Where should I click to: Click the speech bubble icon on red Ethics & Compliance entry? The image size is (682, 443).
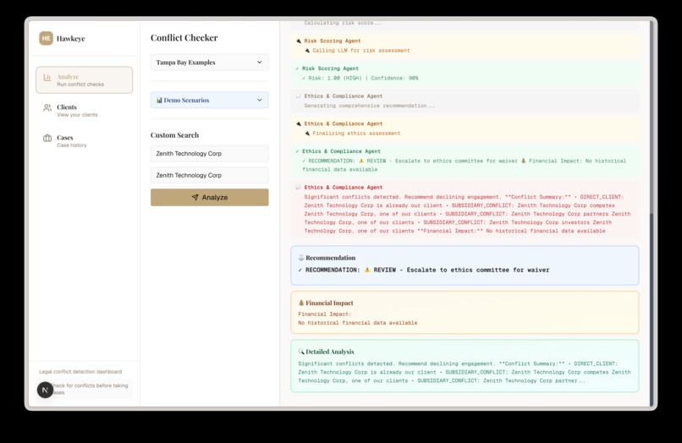point(299,187)
